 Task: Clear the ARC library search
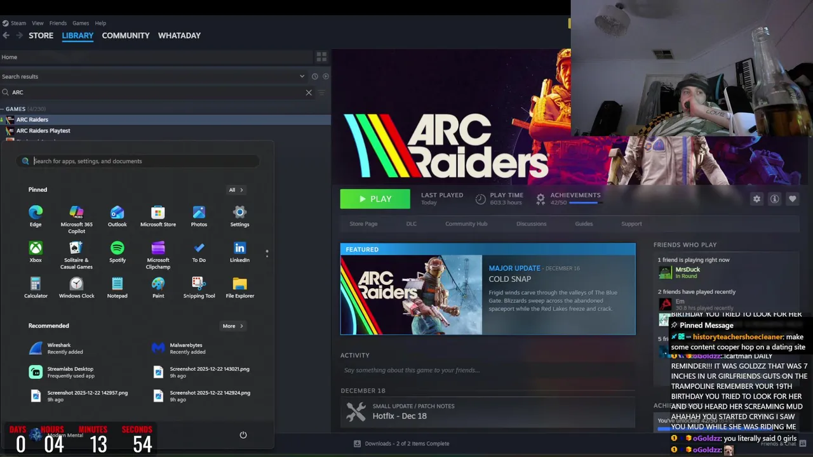[x=309, y=92]
